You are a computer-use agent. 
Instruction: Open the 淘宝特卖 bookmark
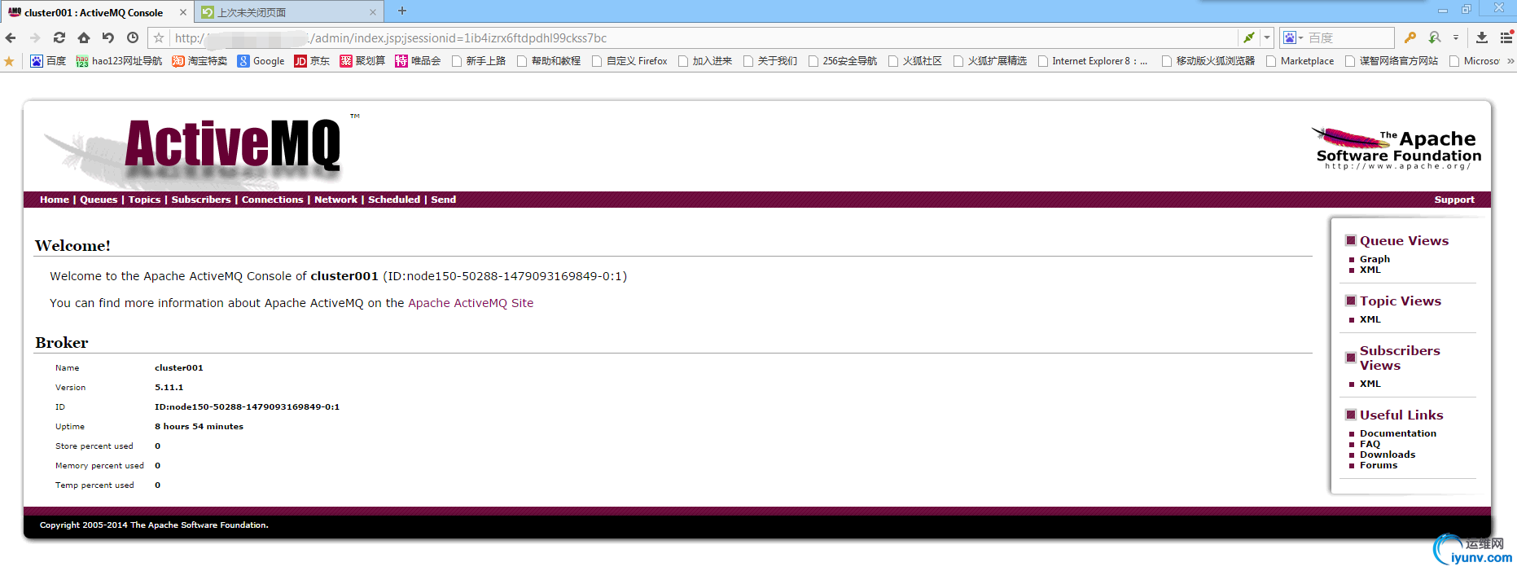pyautogui.click(x=199, y=61)
